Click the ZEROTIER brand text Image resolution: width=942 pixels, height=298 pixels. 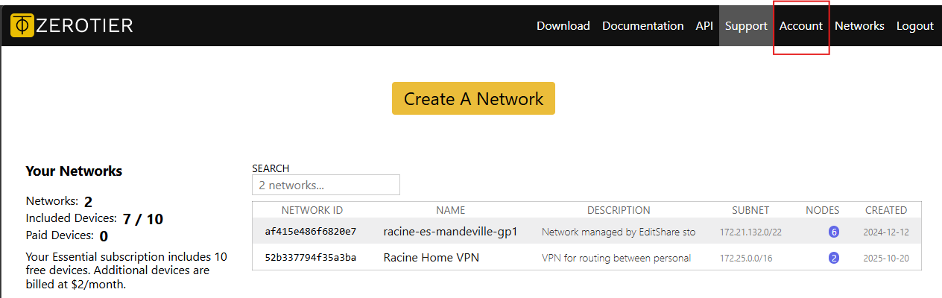(x=86, y=25)
